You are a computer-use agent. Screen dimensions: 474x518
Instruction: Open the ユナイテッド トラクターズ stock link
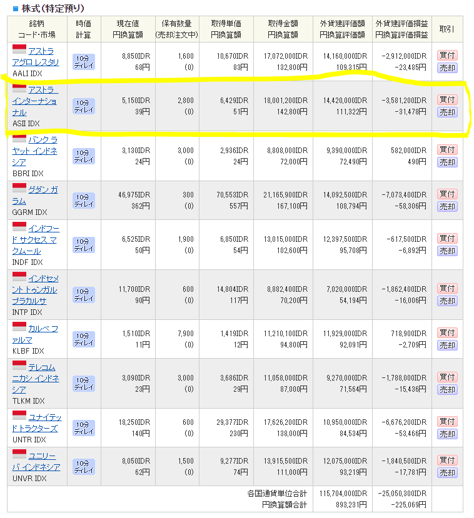[x=37, y=423]
